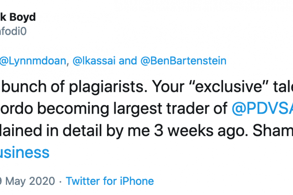Visit the @BenBartenstein mention

[x=183, y=61]
